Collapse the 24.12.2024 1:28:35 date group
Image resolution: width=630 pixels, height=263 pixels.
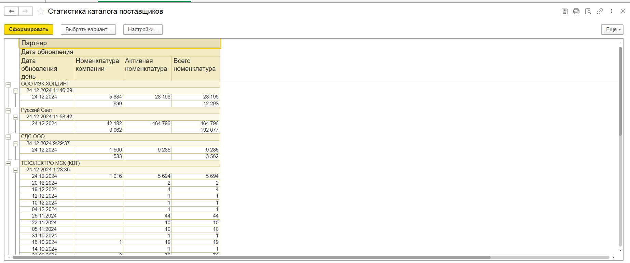click(x=15, y=170)
